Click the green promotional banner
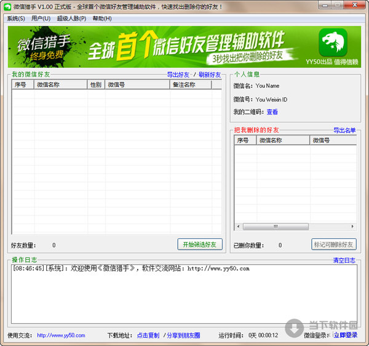 click(x=184, y=47)
